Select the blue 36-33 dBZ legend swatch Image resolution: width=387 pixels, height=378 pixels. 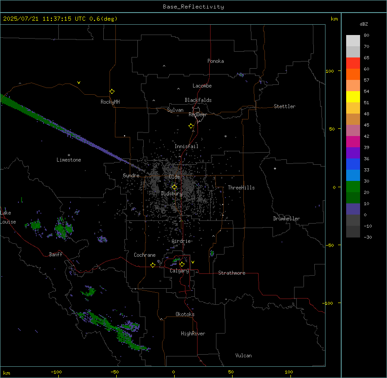coord(353,164)
